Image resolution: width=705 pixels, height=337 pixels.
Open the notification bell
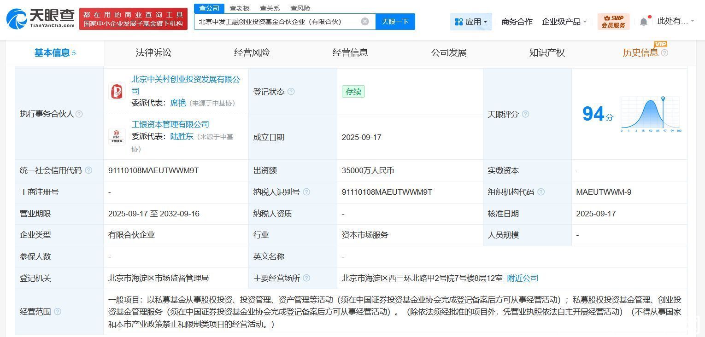(x=644, y=22)
